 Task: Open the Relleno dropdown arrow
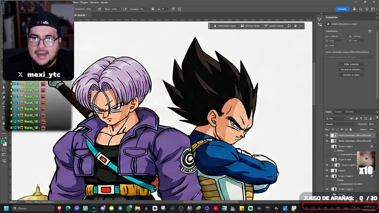(376, 129)
